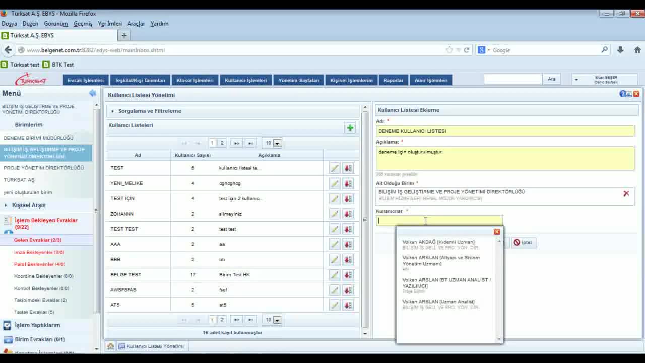The height and width of the screenshot is (363, 645).
Task: Open Gelen Evraklar in the sidebar
Action: [x=37, y=240]
